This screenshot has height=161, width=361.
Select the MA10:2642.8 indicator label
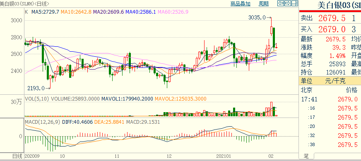coord(76,12)
